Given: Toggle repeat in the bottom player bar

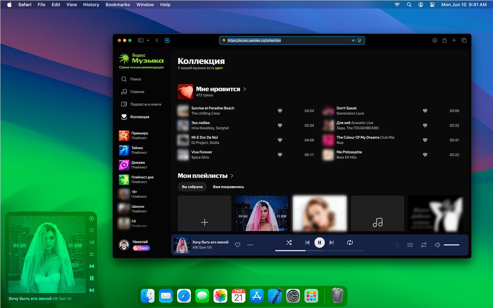Looking at the screenshot, I should (x=350, y=243).
